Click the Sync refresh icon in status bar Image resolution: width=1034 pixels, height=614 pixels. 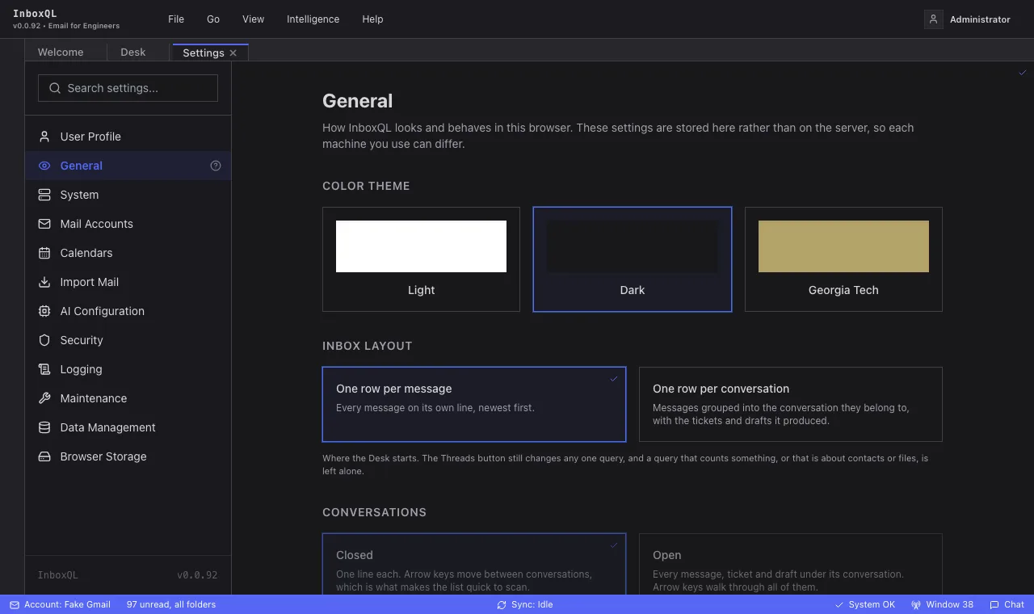[x=502, y=604]
